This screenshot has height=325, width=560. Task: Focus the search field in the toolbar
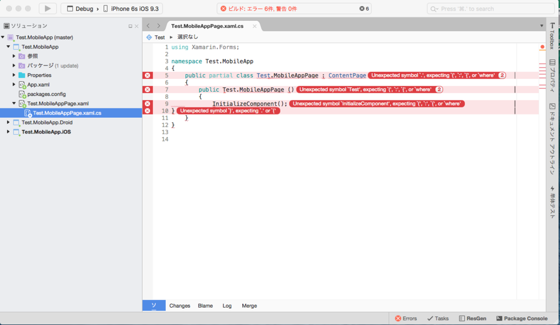(491, 9)
